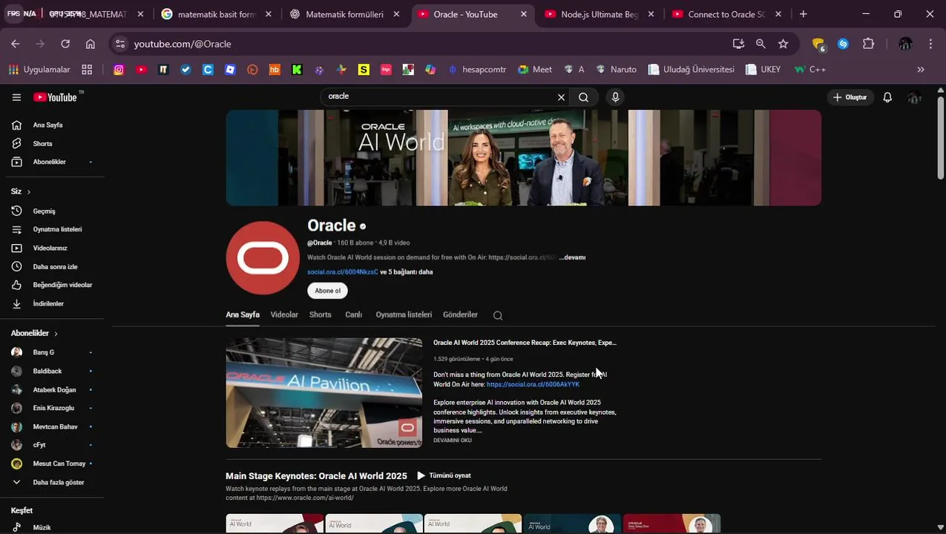
Task: Expand the Abonelikler section chevron
Action: 56,334
